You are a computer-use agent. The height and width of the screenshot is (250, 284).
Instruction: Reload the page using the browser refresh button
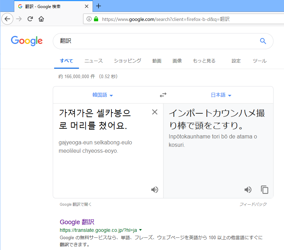click(x=30, y=19)
